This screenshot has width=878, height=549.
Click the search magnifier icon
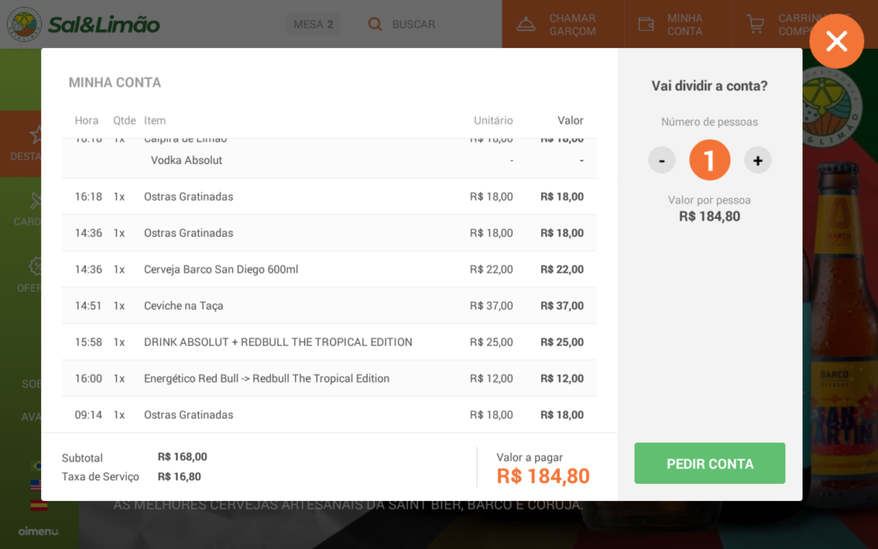pyautogui.click(x=375, y=24)
